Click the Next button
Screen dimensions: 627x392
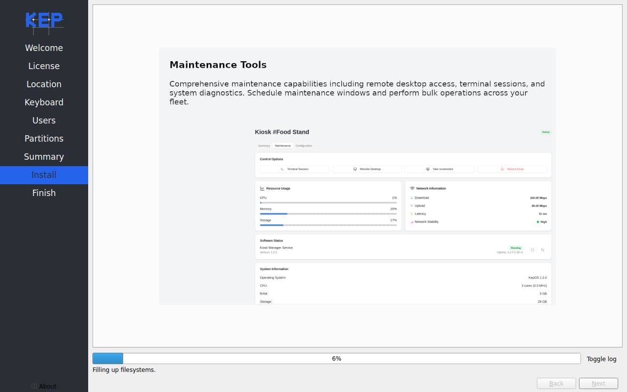pos(599,384)
